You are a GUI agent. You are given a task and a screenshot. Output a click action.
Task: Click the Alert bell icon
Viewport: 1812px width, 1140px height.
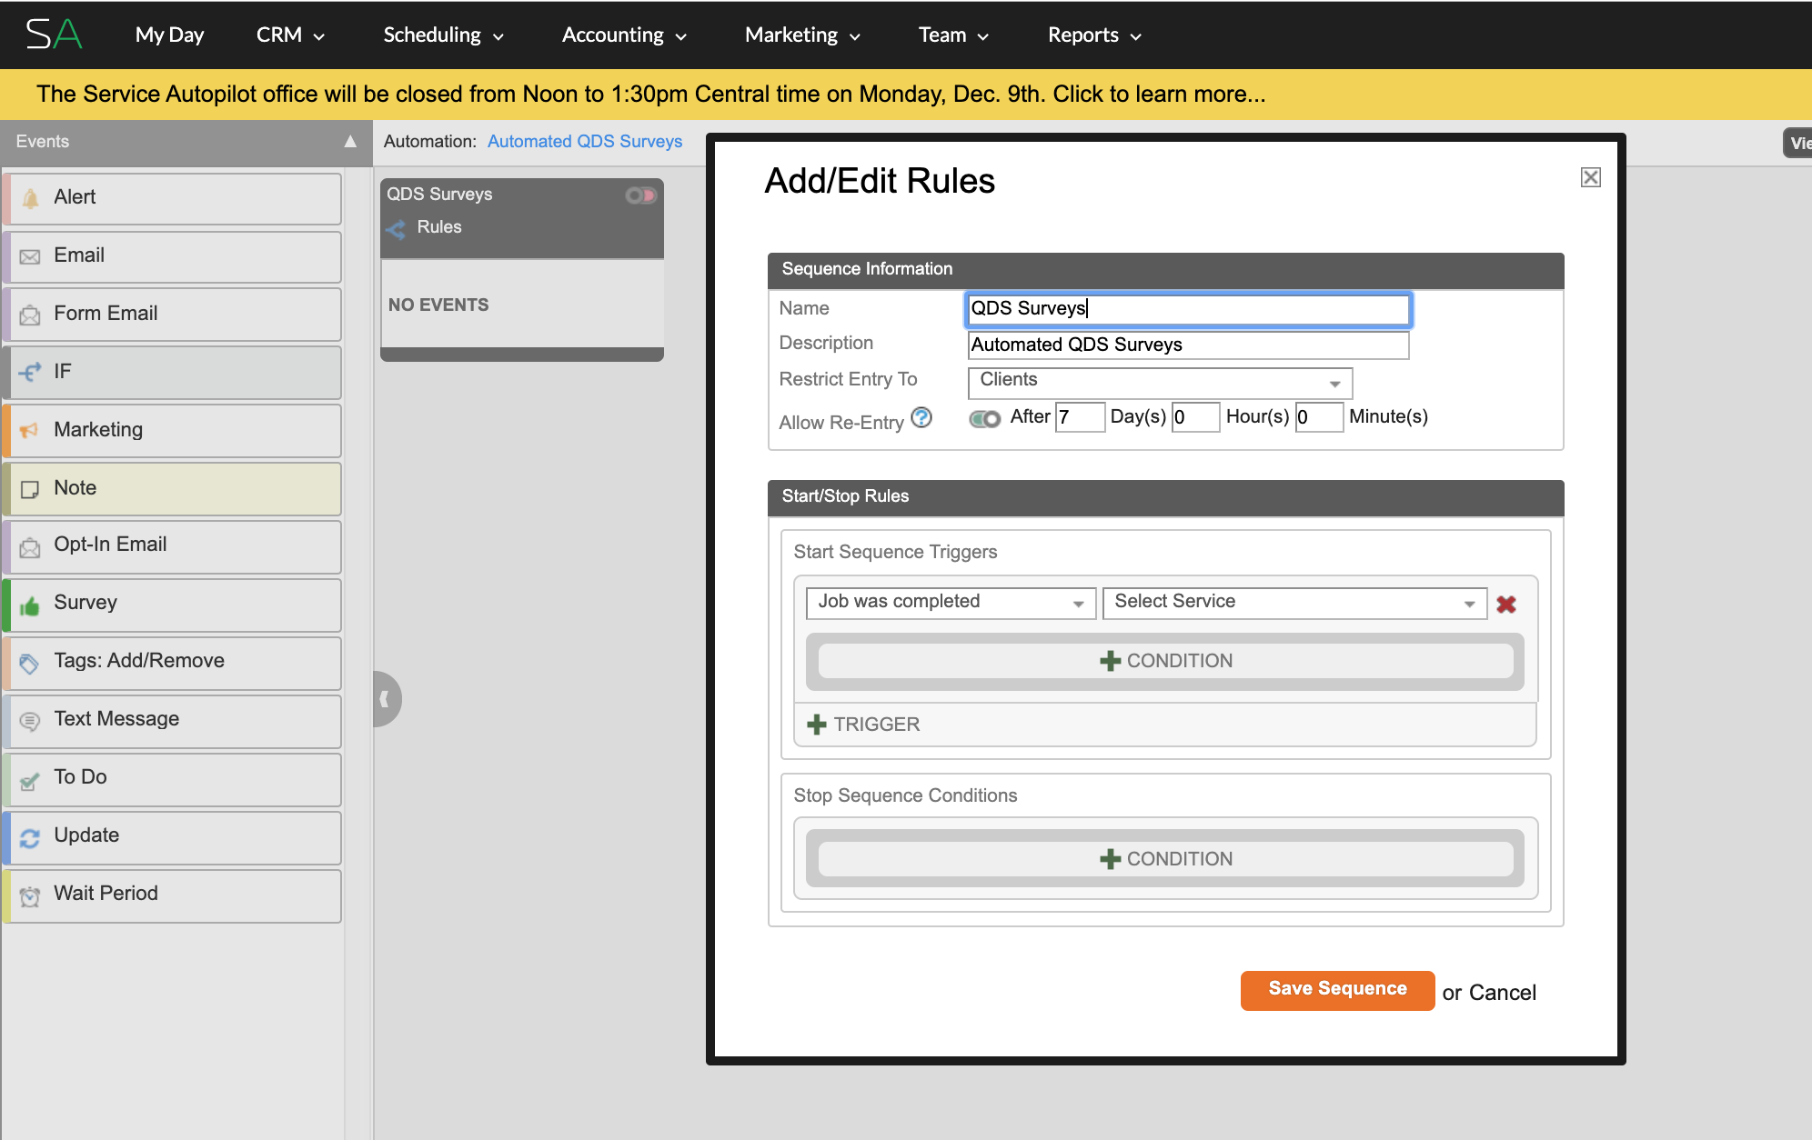(30, 198)
